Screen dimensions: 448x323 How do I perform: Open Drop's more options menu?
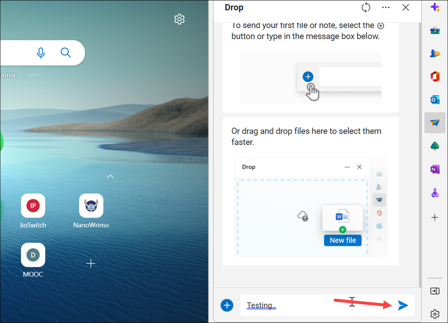pos(386,7)
